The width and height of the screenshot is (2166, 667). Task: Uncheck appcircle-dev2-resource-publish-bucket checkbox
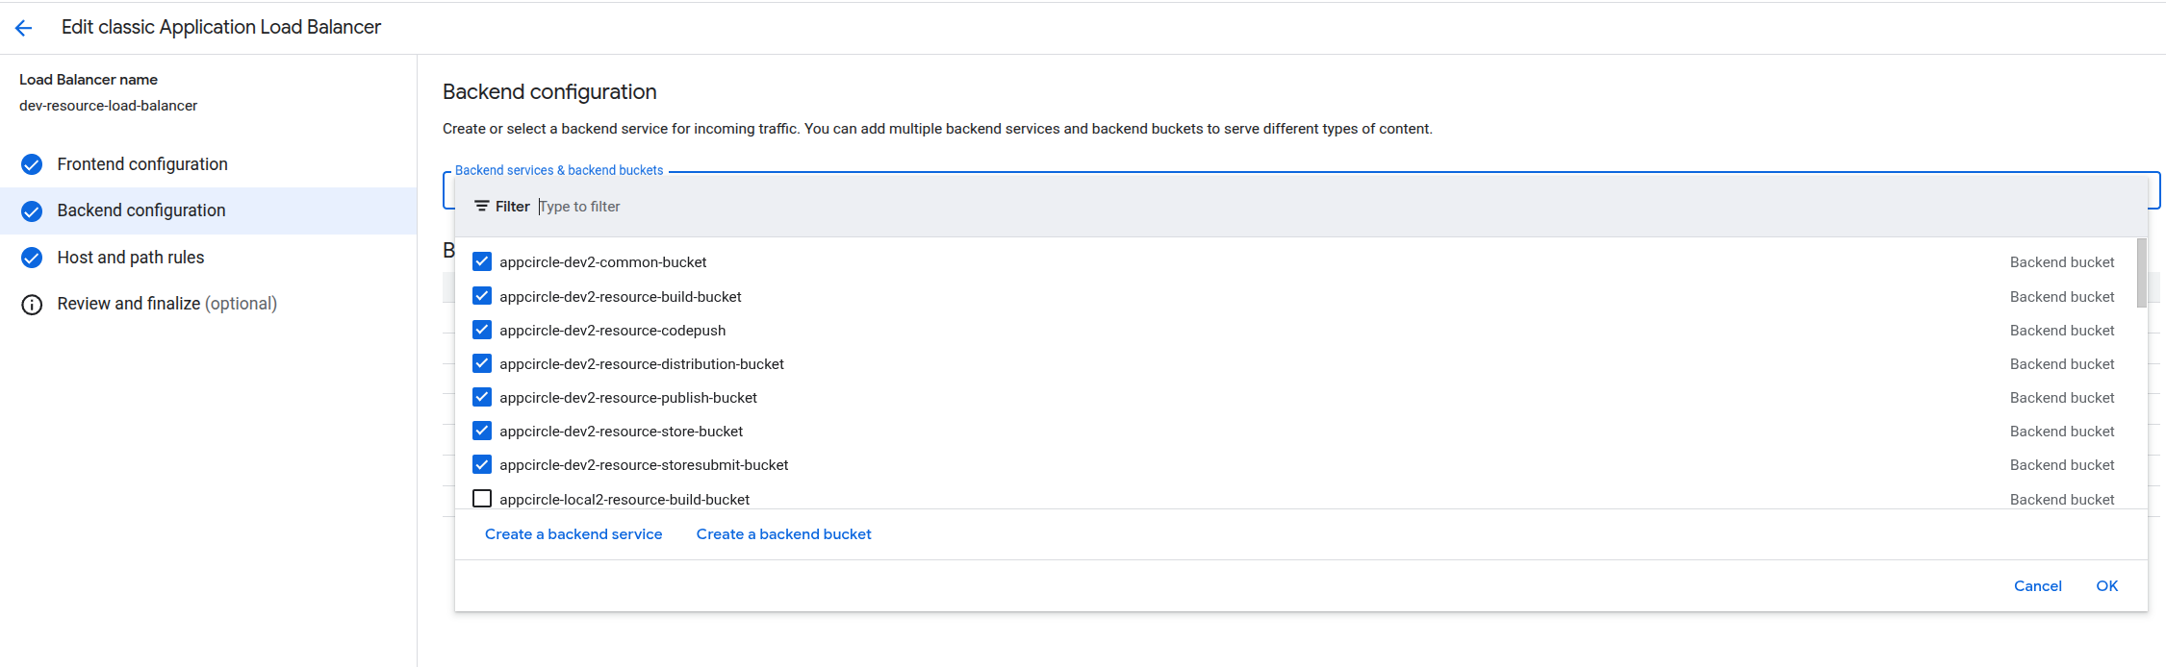click(482, 397)
